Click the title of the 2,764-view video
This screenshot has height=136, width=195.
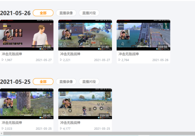128,54
